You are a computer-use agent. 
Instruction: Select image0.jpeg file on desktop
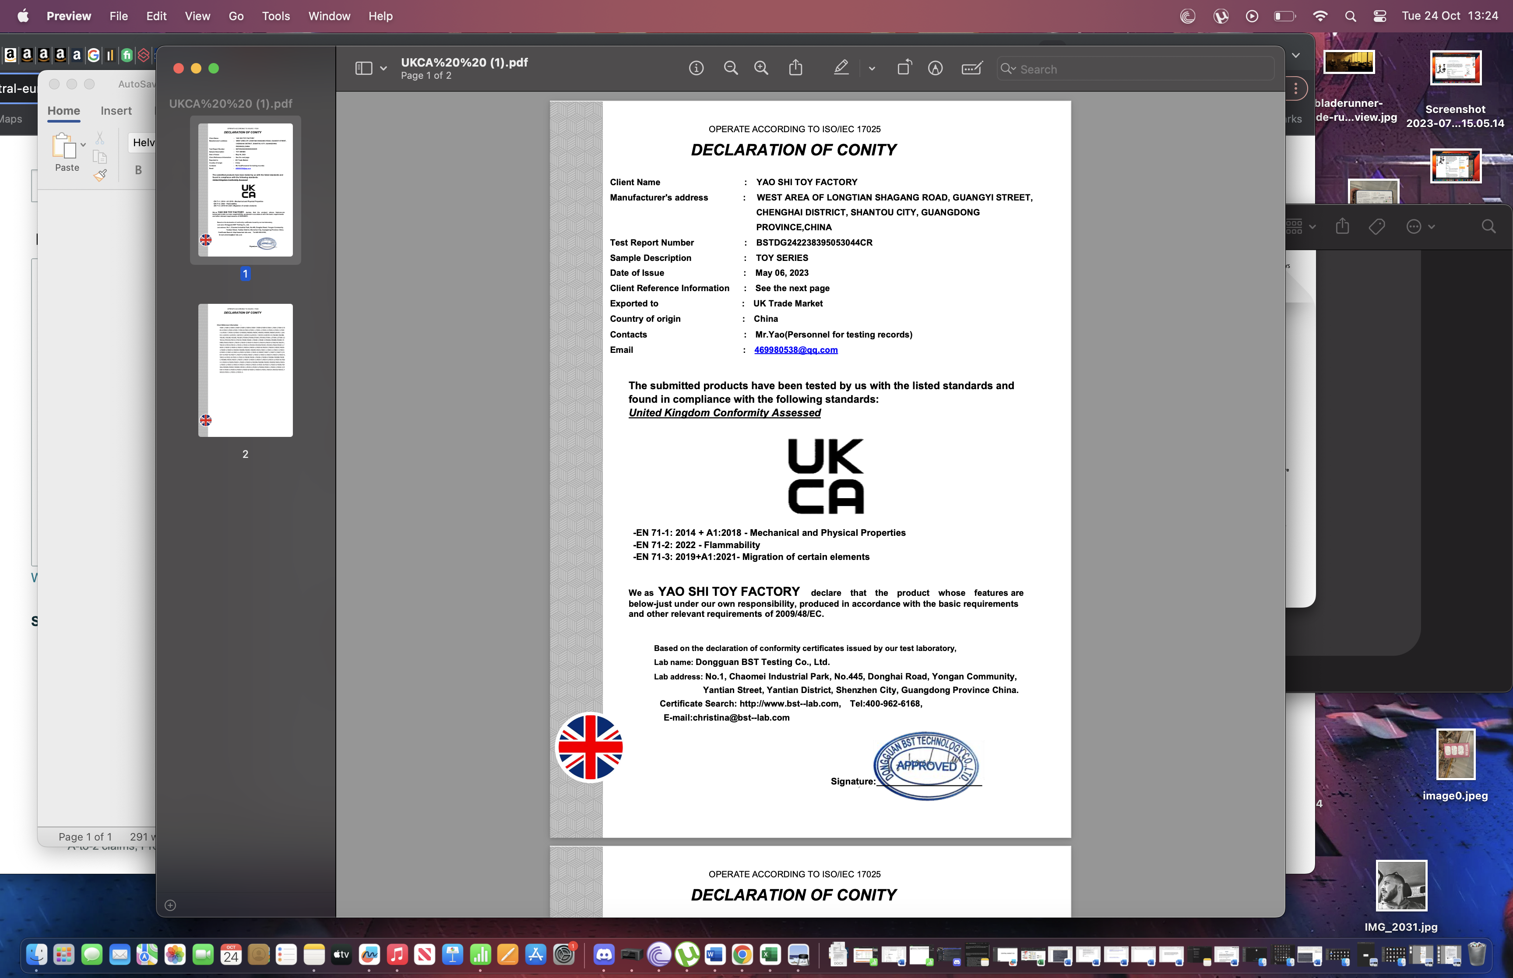[1455, 765]
